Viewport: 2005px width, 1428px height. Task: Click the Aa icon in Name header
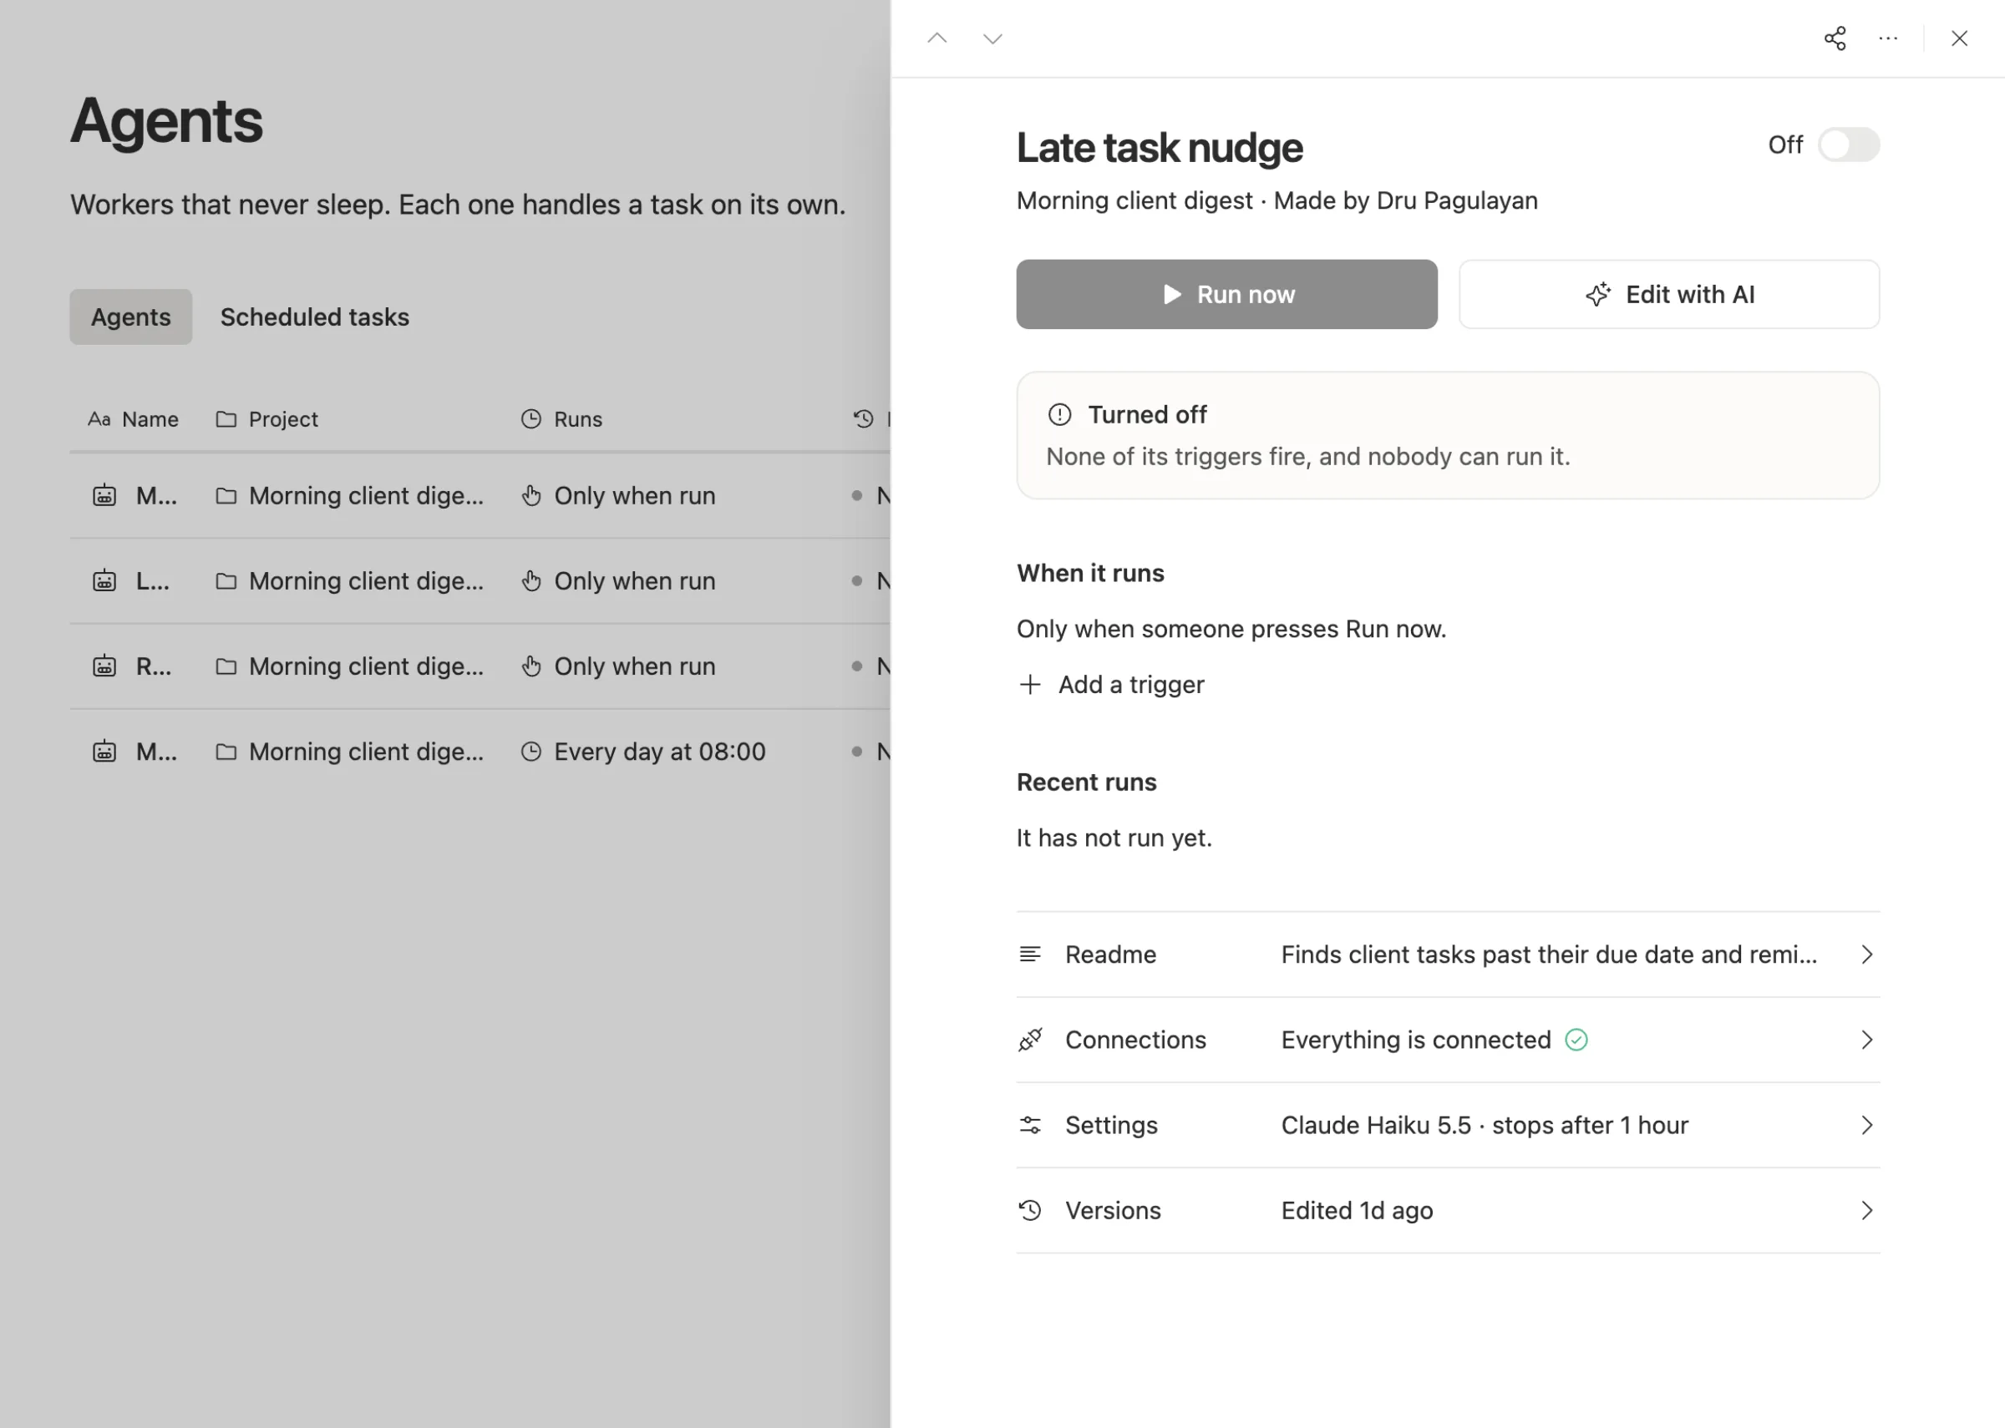[99, 418]
